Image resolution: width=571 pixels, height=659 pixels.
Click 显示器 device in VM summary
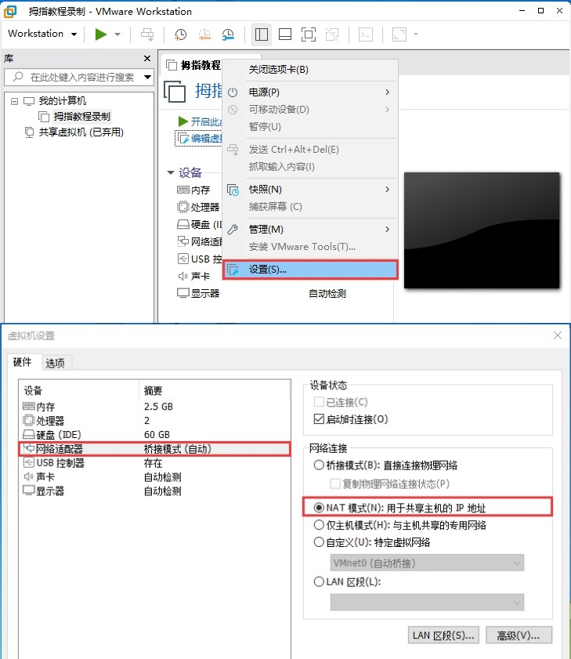point(198,293)
